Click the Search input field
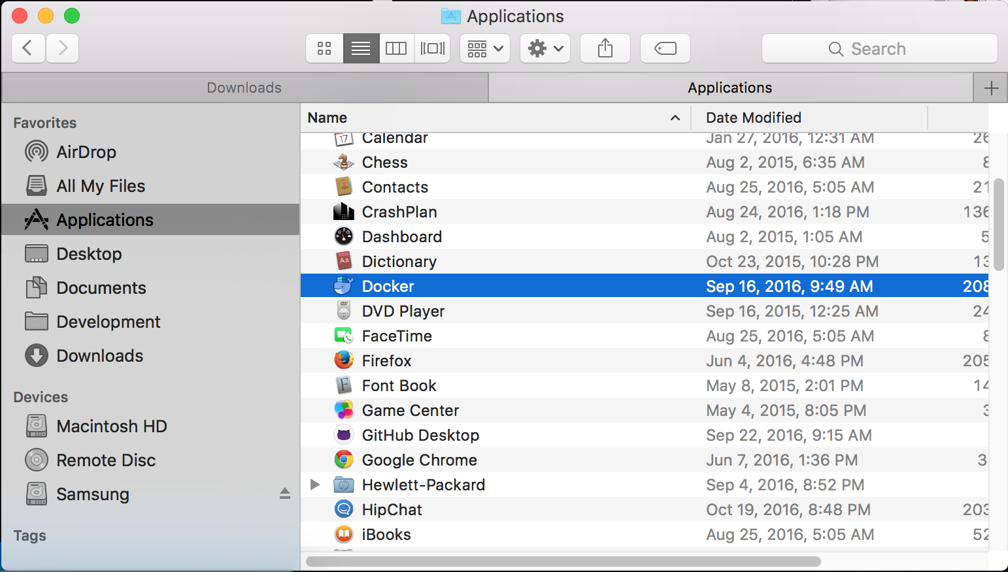Image resolution: width=1008 pixels, height=572 pixels. click(x=879, y=49)
